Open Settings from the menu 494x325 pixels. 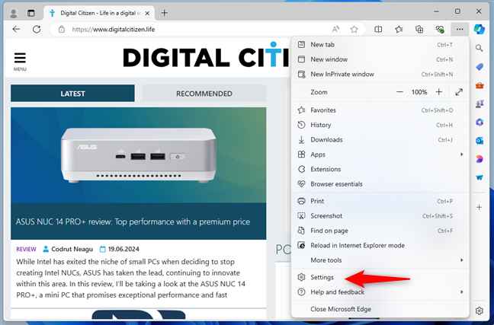pyautogui.click(x=380, y=277)
